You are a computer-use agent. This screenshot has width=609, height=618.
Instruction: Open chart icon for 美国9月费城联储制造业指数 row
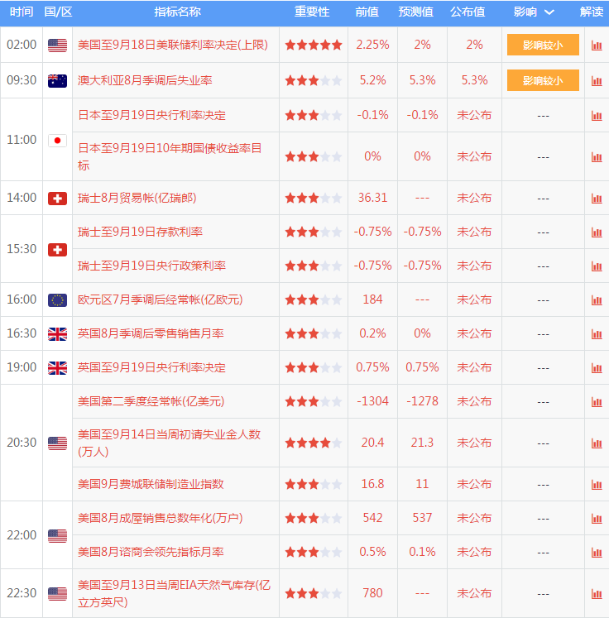[597, 484]
